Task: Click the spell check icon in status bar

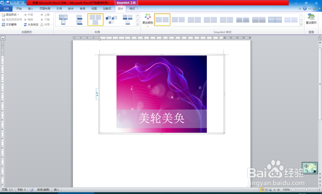Action: (x=32, y=189)
